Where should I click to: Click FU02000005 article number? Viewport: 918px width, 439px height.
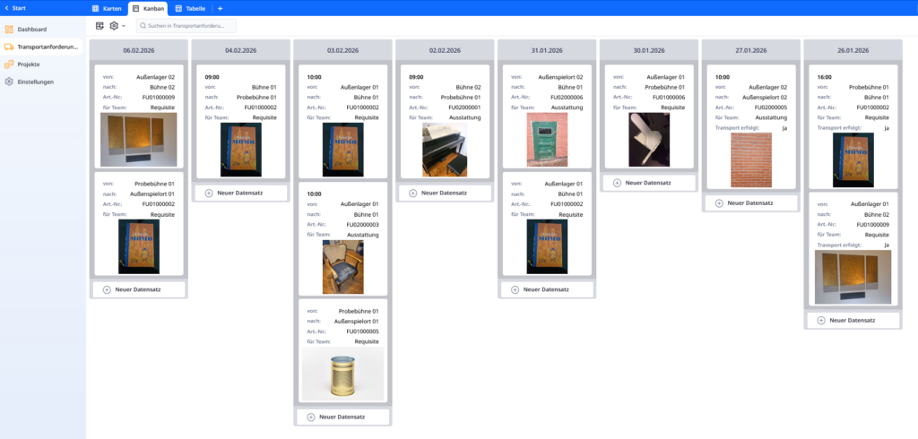click(x=770, y=108)
